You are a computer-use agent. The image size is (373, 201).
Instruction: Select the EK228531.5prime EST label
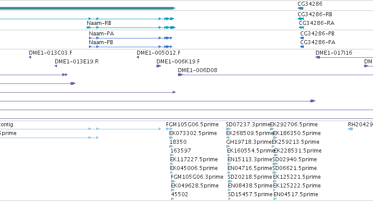coord(298,151)
